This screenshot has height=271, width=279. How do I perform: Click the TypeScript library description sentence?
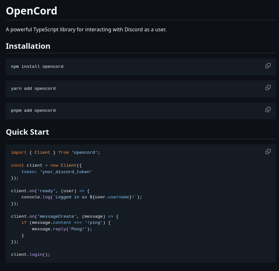[x=86, y=29]
